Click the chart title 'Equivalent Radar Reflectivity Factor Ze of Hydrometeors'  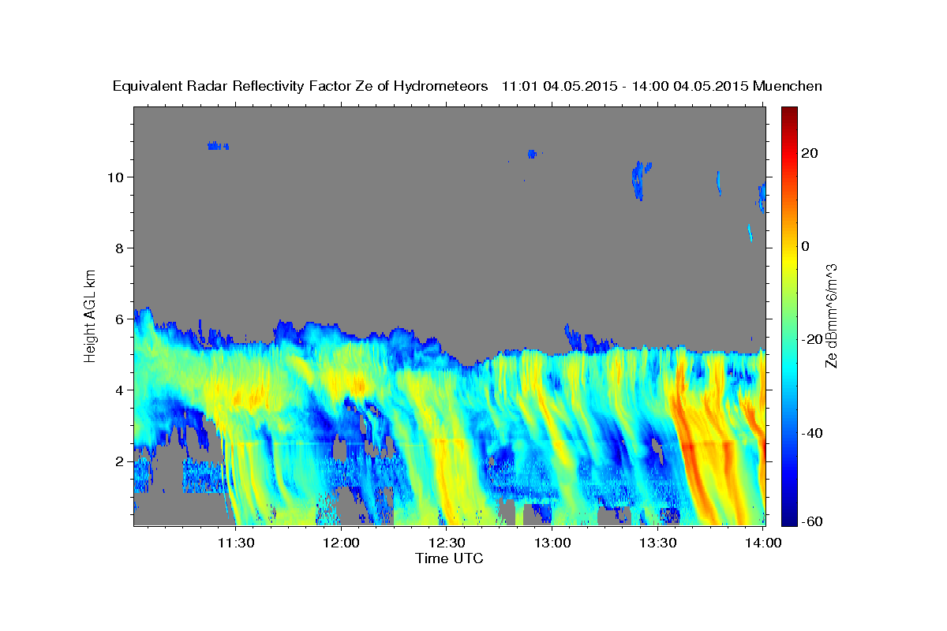[301, 87]
